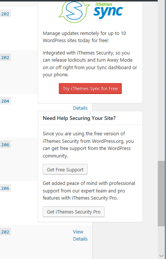Image resolution: width=166 pixels, height=259 pixels.
Task: Open the .204 IP address link
Action: point(5,101)
